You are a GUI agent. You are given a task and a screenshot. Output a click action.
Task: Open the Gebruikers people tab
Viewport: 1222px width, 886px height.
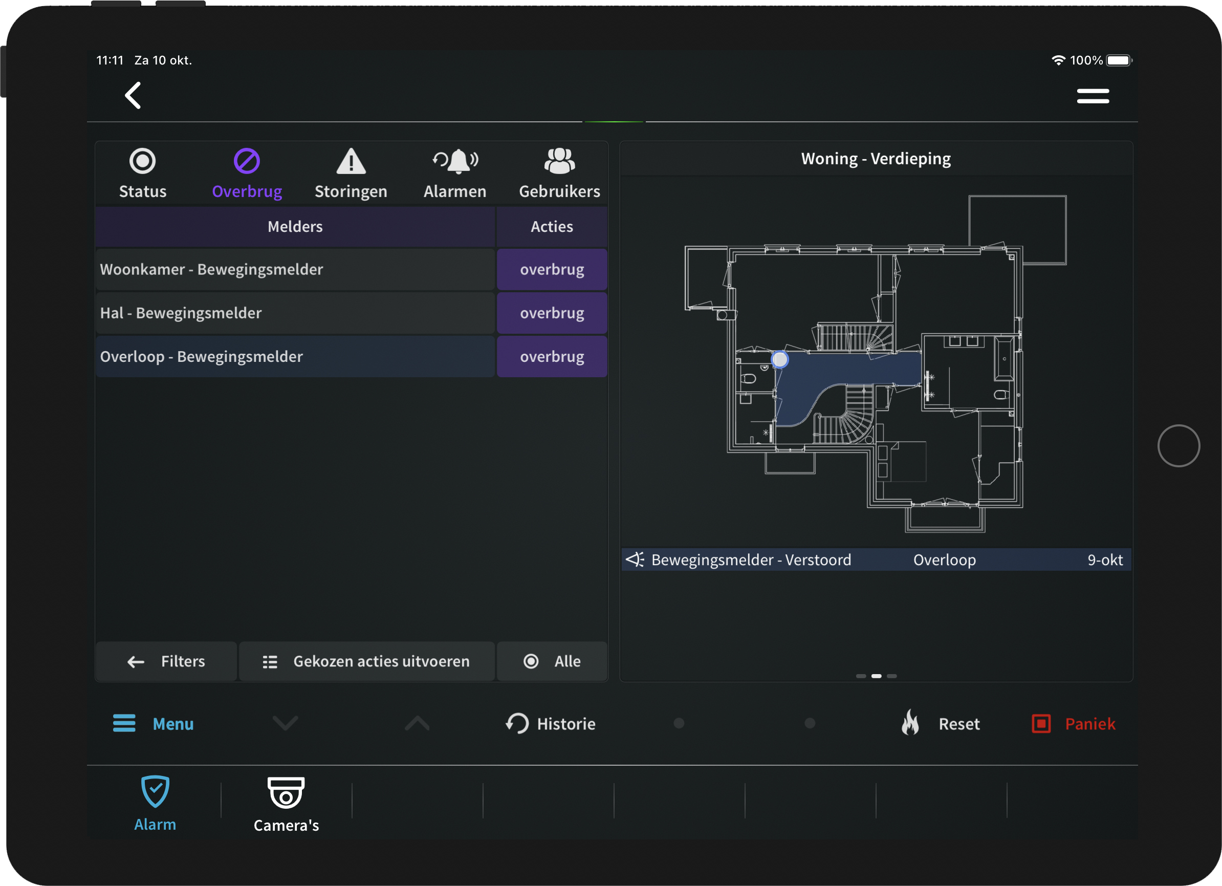[x=559, y=162]
